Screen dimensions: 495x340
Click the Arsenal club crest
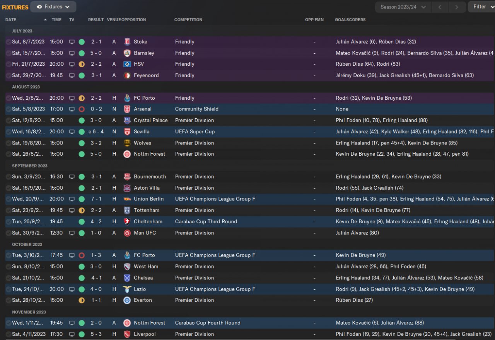click(127, 109)
